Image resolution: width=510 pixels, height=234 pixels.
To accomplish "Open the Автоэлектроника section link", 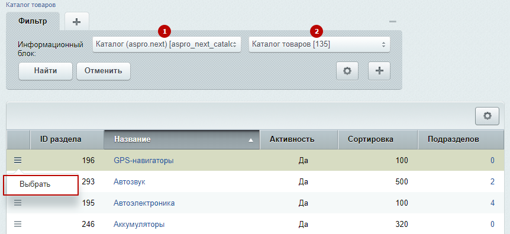I will coord(144,203).
